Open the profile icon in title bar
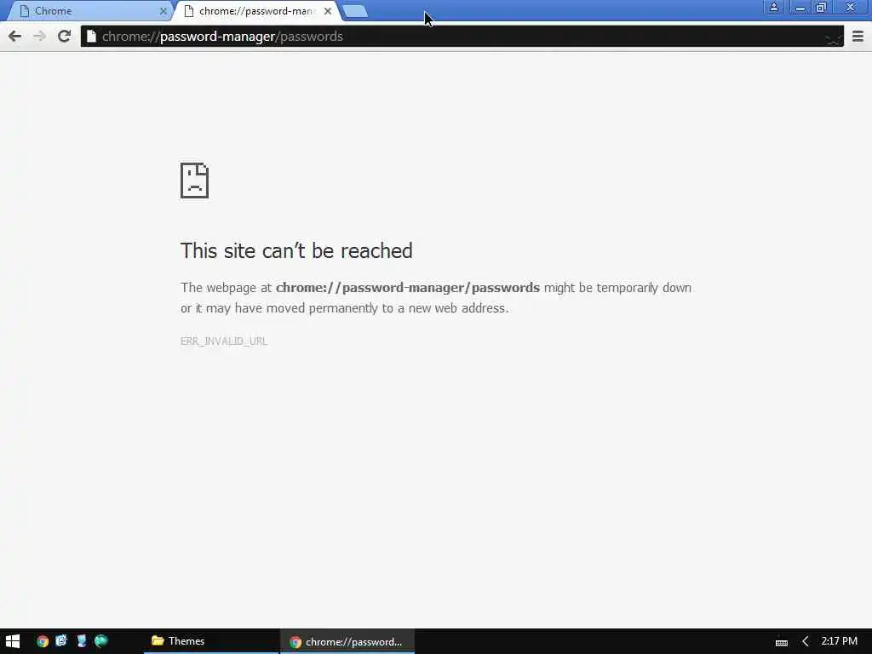 [x=773, y=7]
